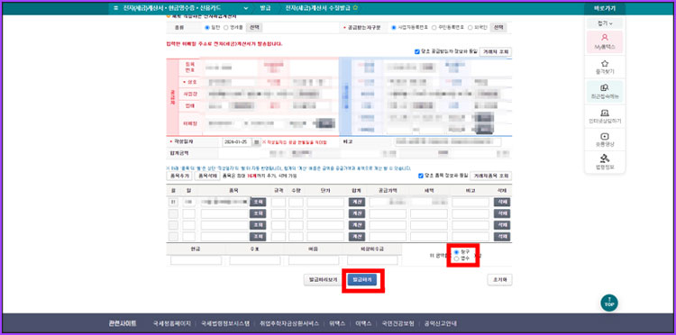Toggle 당초 품목 정보와 동일 checkbox
Image resolution: width=676 pixels, height=335 pixels.
click(420, 176)
